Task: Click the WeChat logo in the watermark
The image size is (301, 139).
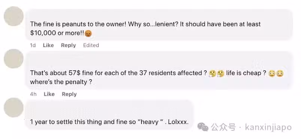Action: pos(203,127)
